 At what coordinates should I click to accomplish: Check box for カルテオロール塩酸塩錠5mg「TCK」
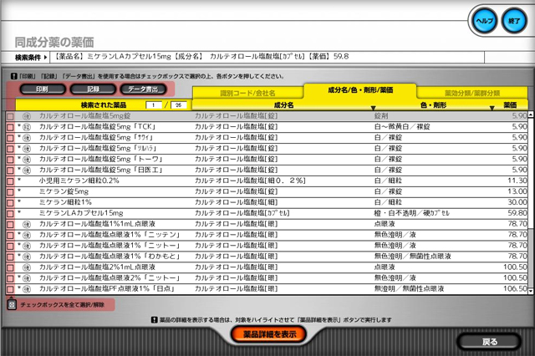(x=10, y=127)
